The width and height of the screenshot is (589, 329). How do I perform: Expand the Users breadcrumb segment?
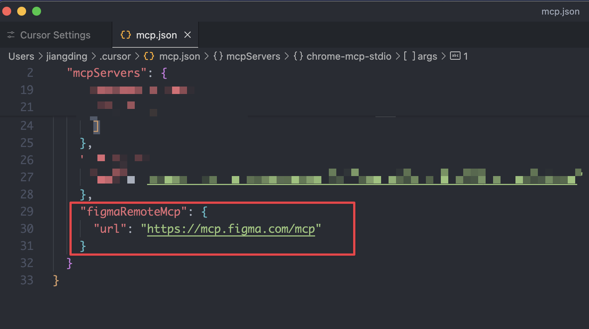21,56
